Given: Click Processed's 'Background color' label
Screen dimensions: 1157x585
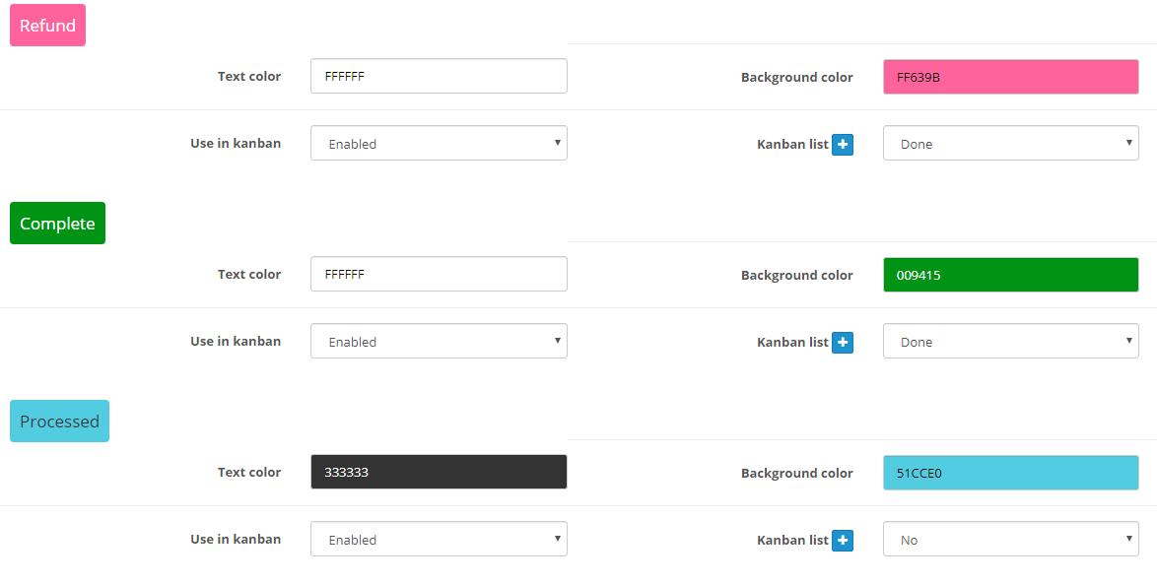Looking at the screenshot, I should [x=796, y=473].
